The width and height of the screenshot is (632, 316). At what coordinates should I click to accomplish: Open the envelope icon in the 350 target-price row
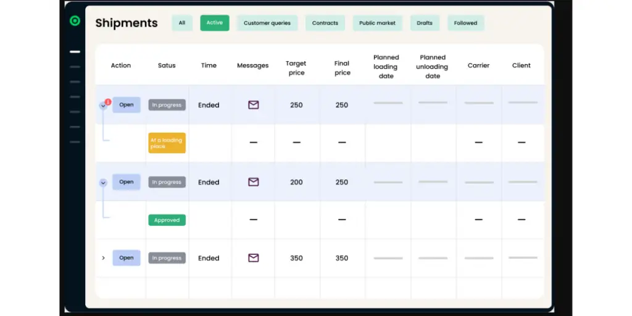pyautogui.click(x=253, y=258)
